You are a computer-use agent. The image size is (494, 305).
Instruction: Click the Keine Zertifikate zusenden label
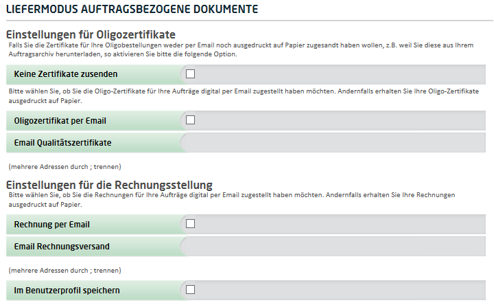click(65, 74)
